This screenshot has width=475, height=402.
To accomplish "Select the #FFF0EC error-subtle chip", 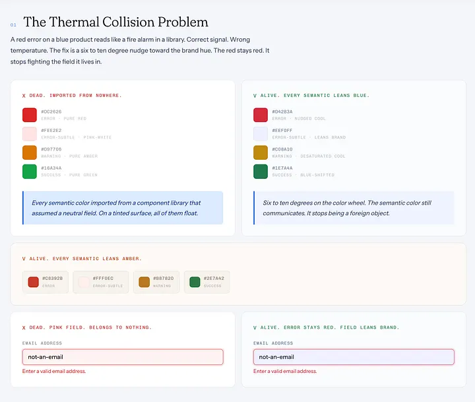I will [x=100, y=282].
